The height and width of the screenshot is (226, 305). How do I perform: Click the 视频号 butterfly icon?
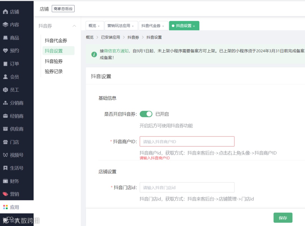[x=5, y=155]
